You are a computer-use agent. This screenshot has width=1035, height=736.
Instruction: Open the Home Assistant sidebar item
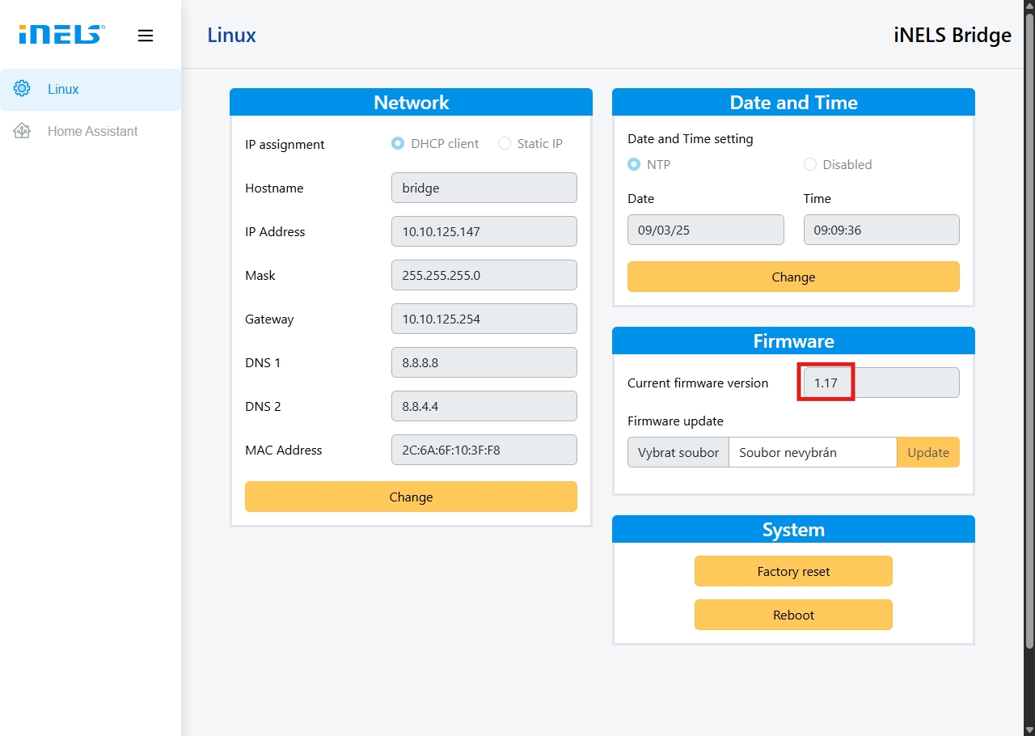[92, 131]
